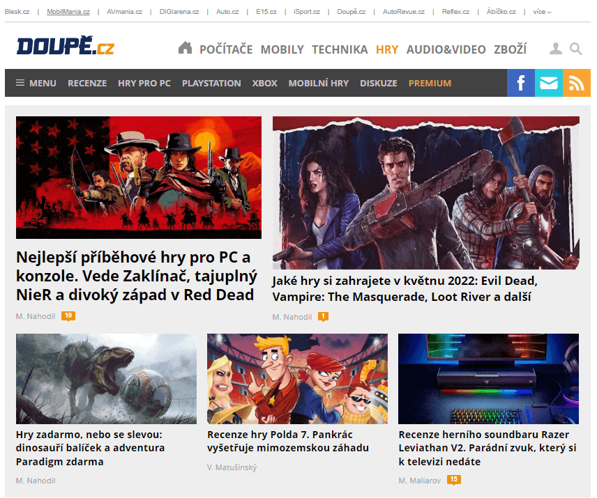Screen dimensions: 597x498
Task: Go to MOBILNÍ HRY category
Action: tap(319, 83)
